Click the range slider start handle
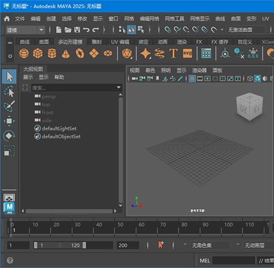 pos(35,245)
